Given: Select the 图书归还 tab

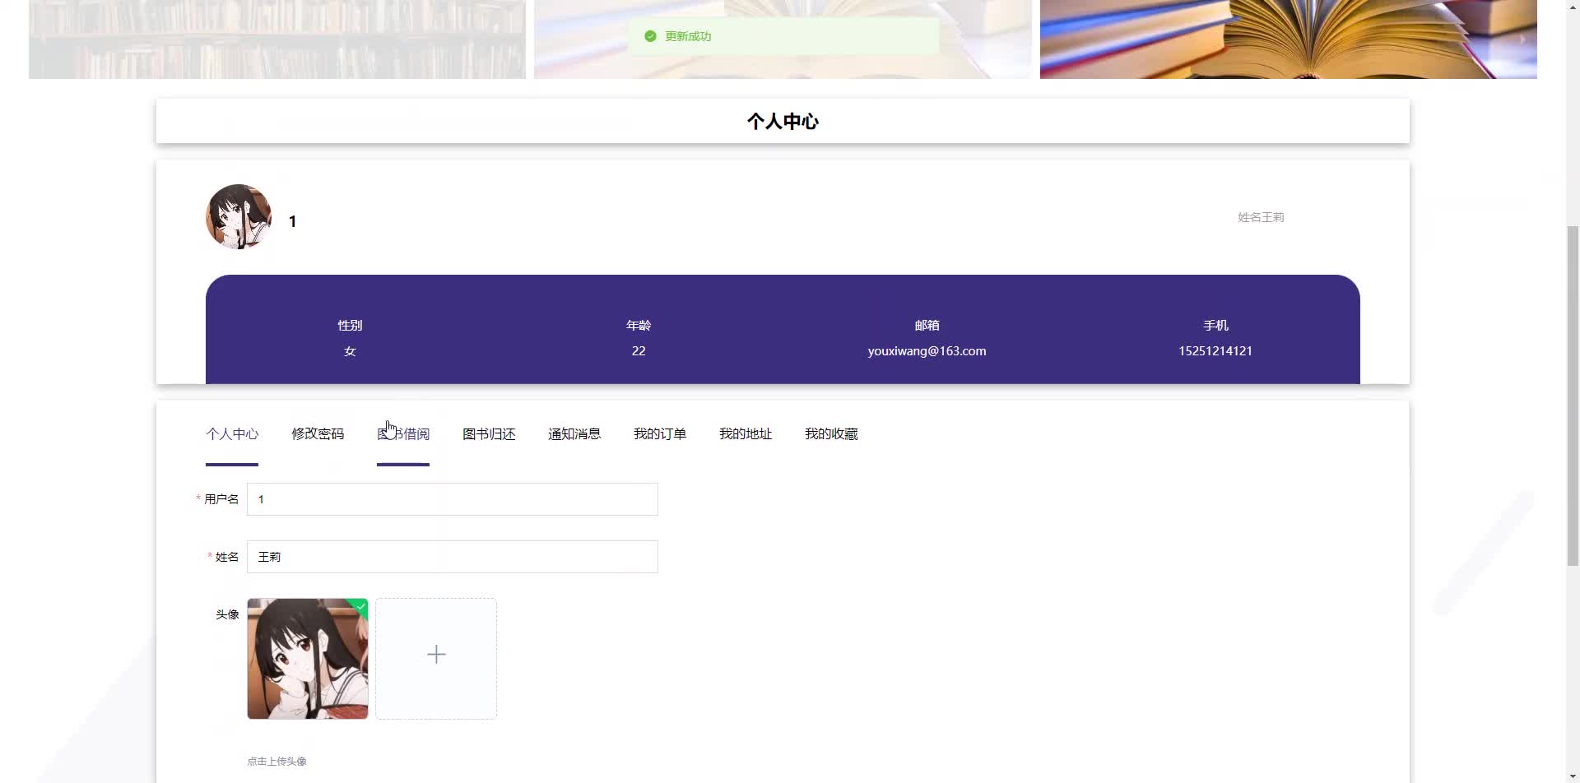Looking at the screenshot, I should tap(489, 433).
